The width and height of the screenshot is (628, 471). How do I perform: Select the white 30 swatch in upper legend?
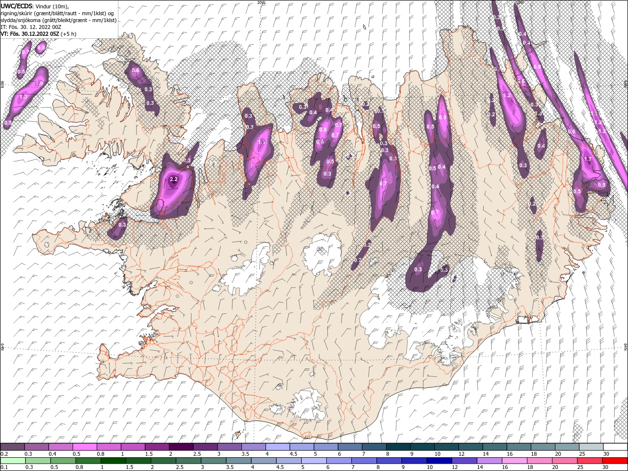tap(615, 447)
